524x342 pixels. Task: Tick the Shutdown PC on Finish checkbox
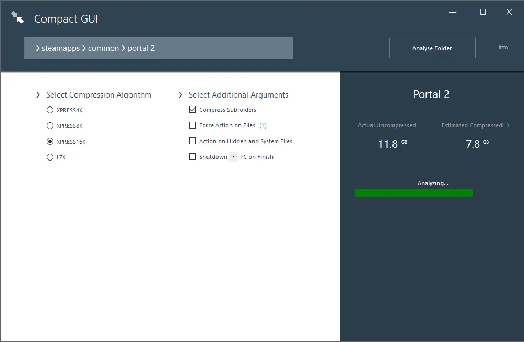click(x=192, y=157)
